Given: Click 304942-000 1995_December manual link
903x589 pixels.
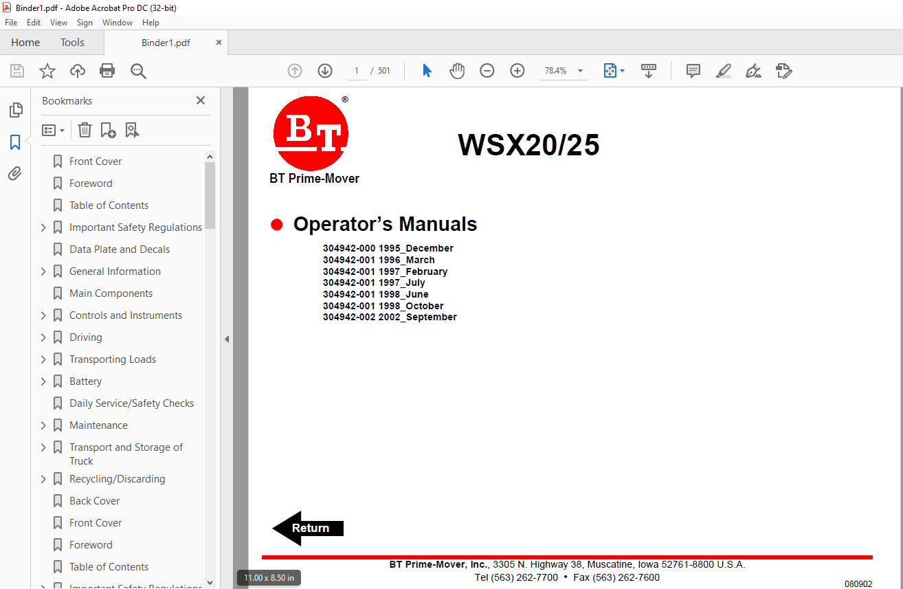Looking at the screenshot, I should [388, 248].
